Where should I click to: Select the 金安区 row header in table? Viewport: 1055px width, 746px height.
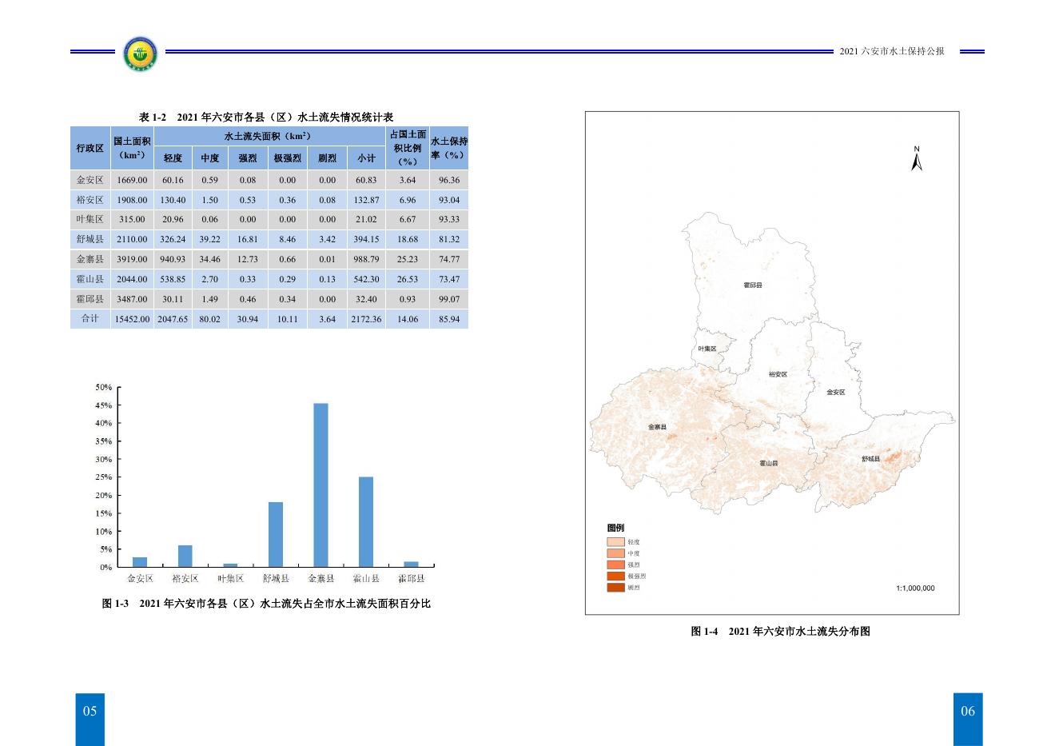(x=90, y=180)
